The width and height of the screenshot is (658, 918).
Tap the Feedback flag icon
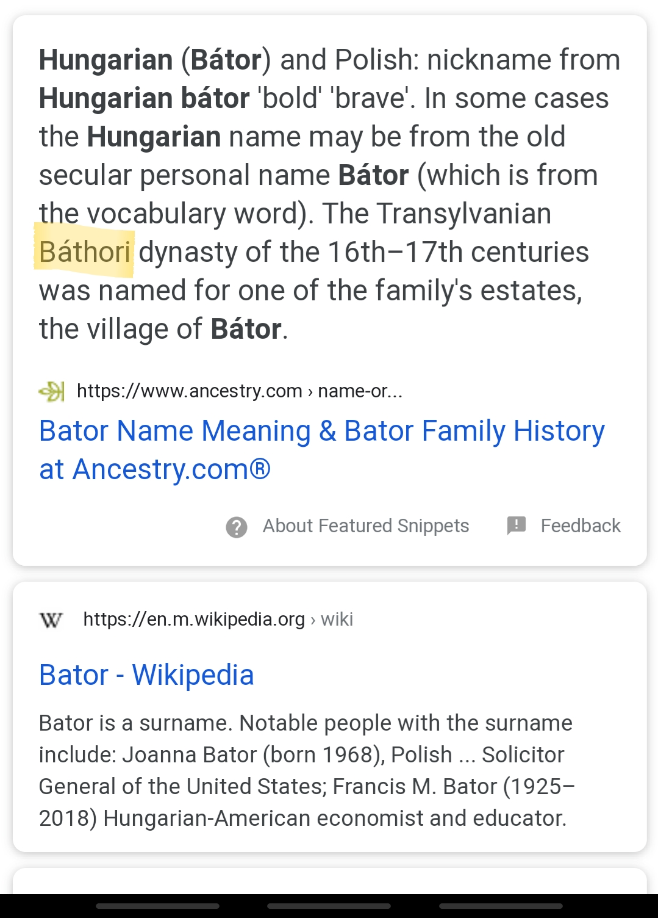[517, 526]
